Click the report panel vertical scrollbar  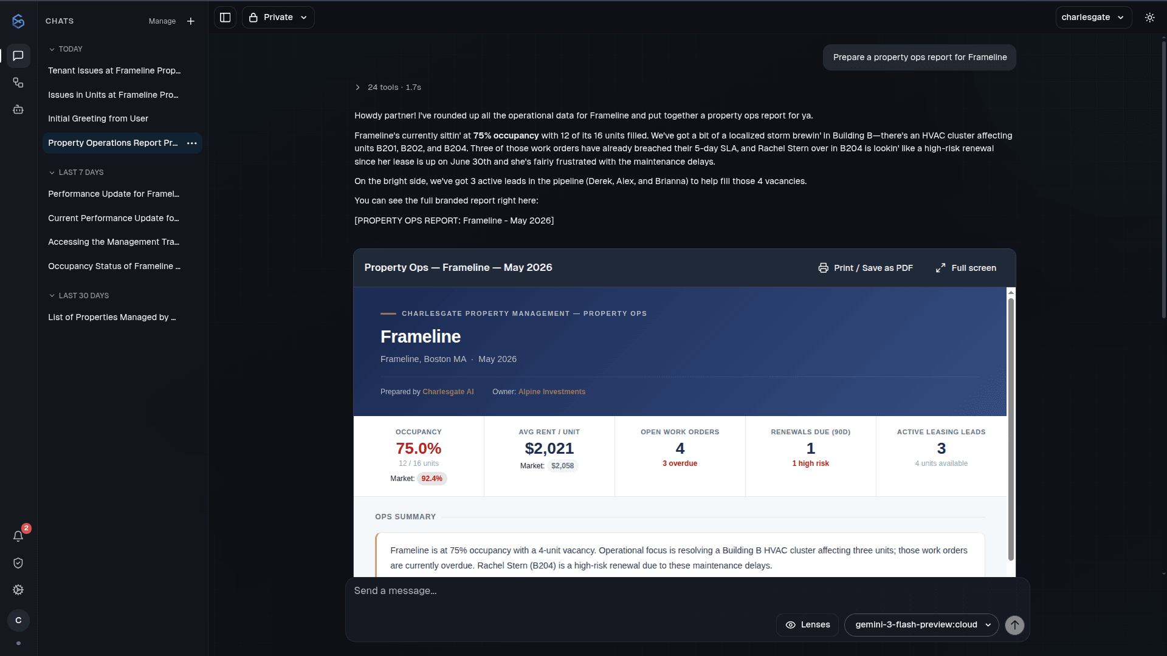(x=1011, y=429)
